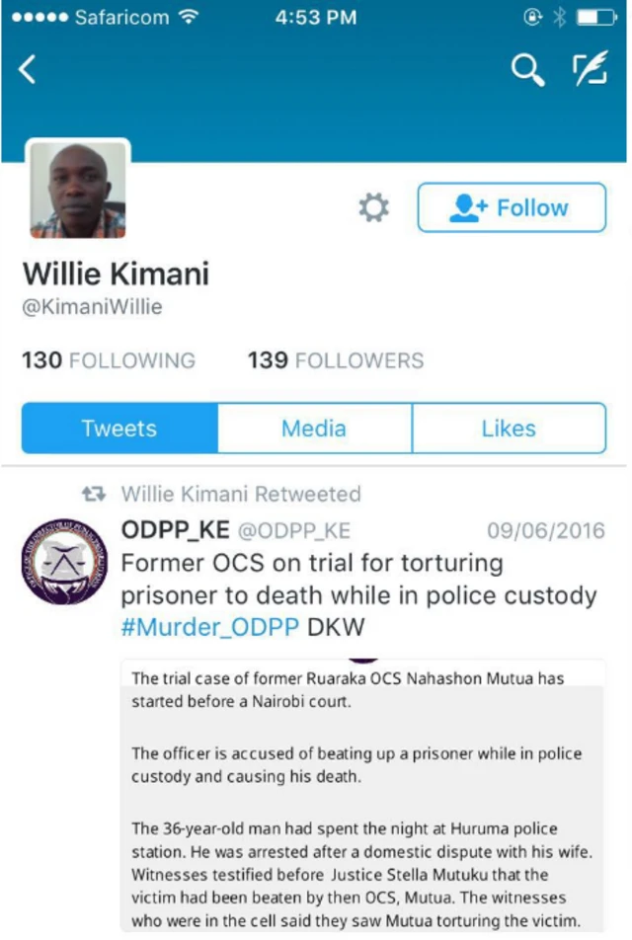
Task: Tap the Bluetooth status icon
Action: tap(560, 17)
